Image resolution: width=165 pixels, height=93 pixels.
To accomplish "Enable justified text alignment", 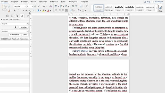I will tap(66, 10).
